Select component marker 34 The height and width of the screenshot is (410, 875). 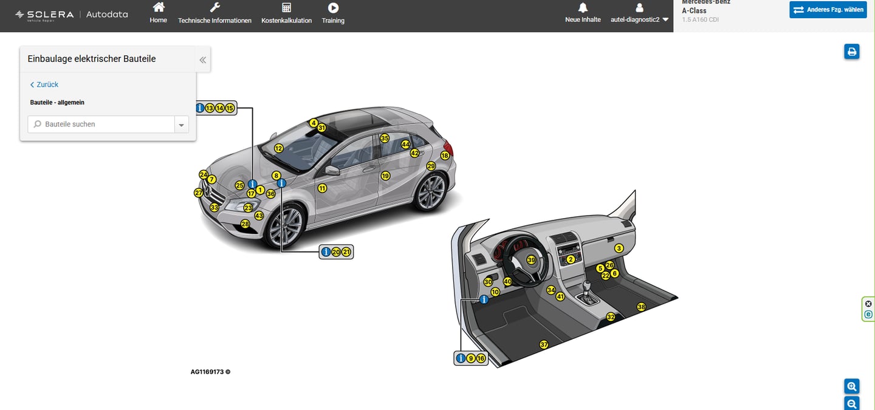point(551,290)
